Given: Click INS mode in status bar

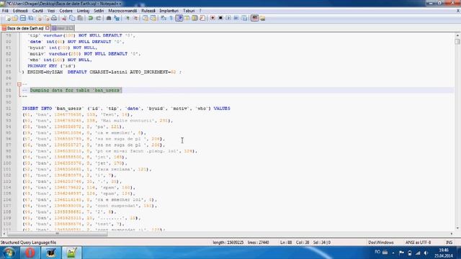Looking at the screenshot, I should [x=449, y=242].
